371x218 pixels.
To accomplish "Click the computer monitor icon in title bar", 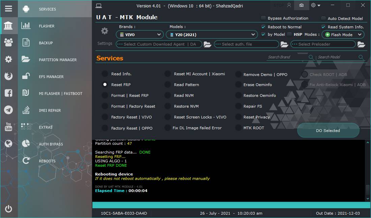I will pyautogui.click(x=99, y=6).
